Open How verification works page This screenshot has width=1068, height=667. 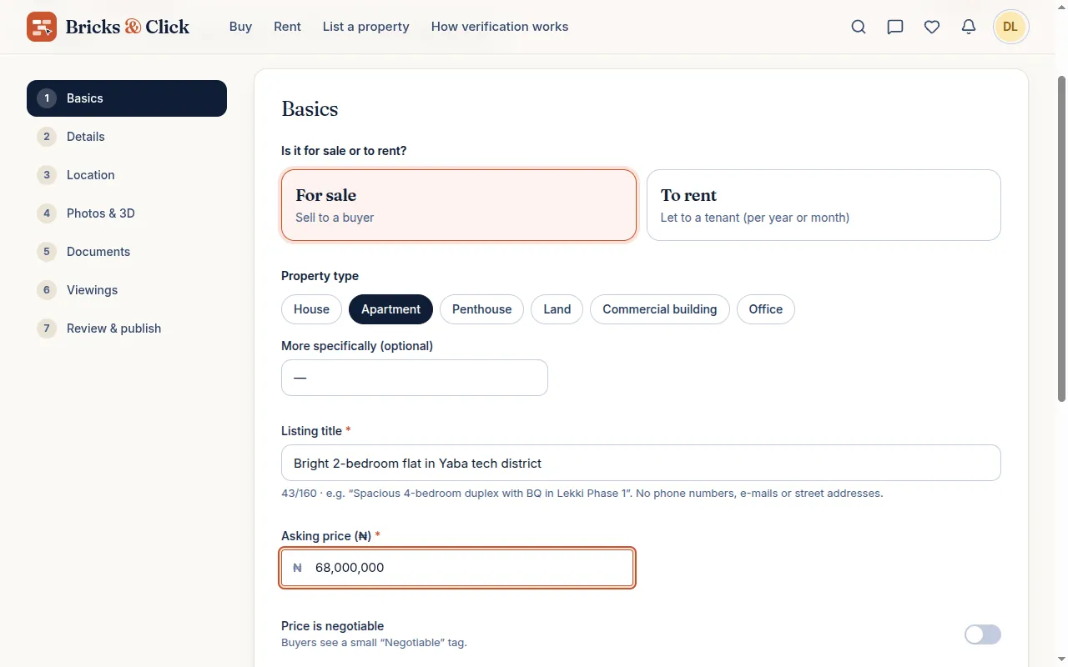click(x=500, y=27)
